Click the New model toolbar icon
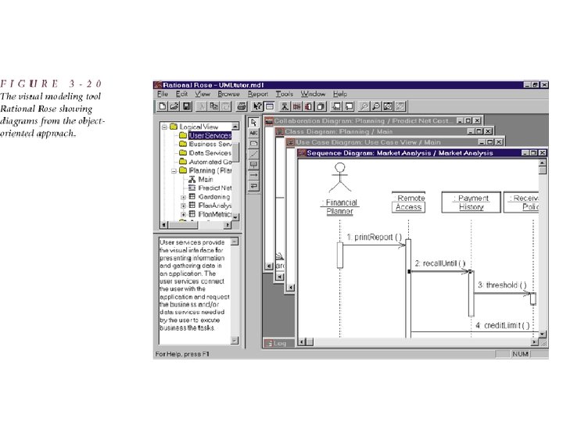This screenshot has height=422, width=563. [163, 106]
